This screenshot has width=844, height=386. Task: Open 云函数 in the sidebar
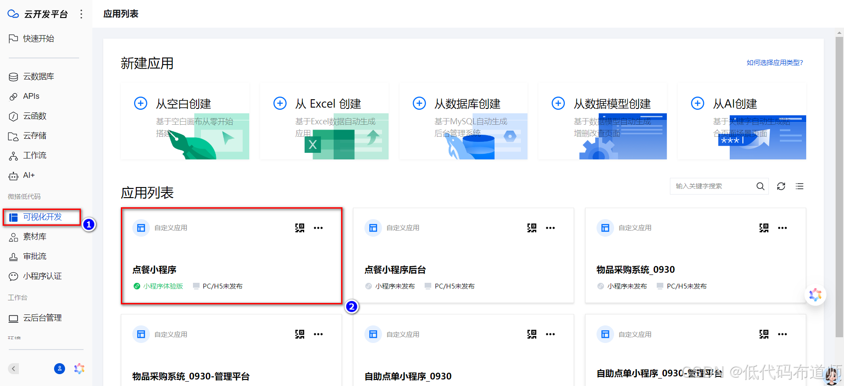click(x=27, y=116)
